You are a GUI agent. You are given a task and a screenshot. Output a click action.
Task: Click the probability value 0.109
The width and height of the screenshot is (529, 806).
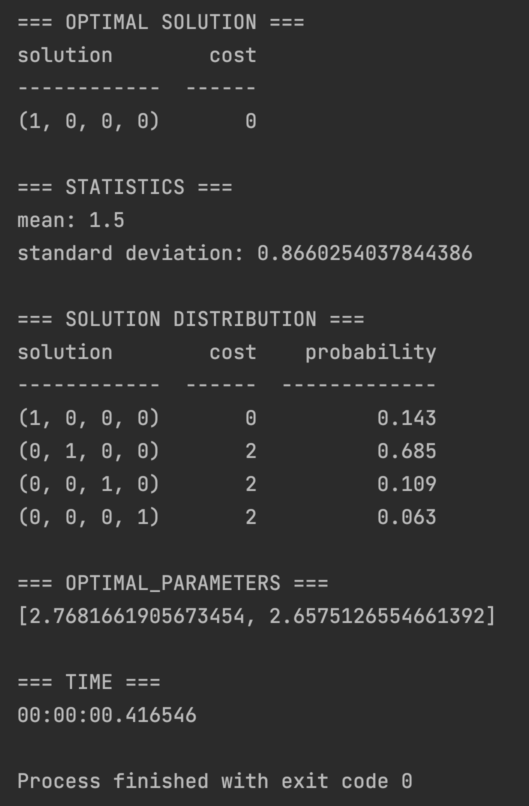[407, 484]
